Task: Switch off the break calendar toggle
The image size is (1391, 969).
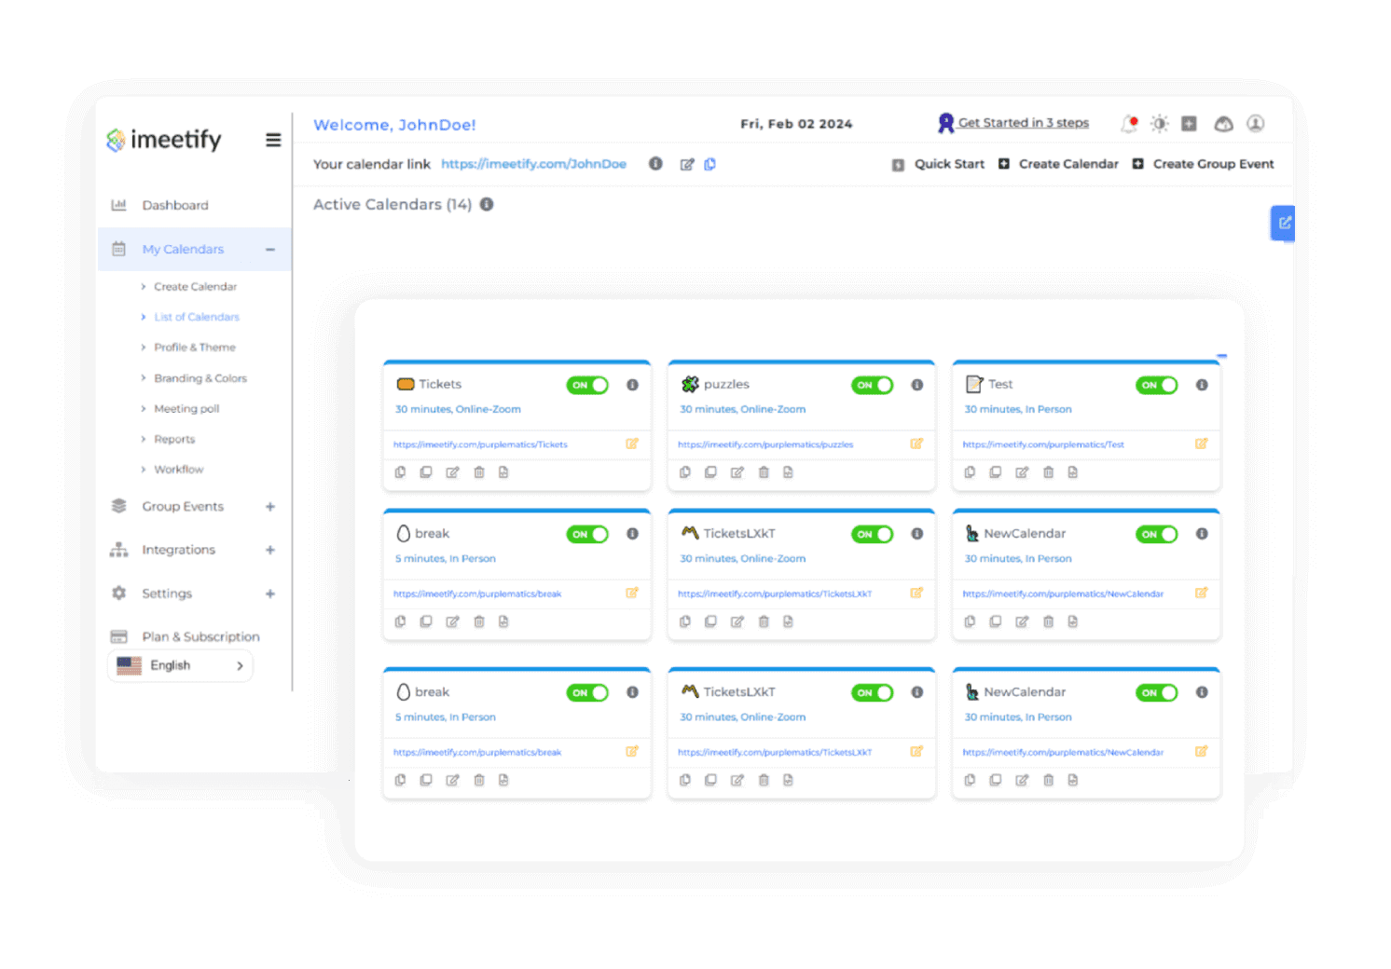Action: (x=587, y=534)
